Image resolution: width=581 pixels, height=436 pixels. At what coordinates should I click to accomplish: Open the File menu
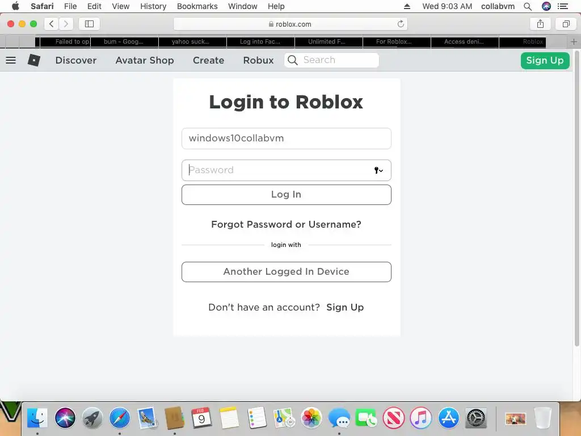70,6
